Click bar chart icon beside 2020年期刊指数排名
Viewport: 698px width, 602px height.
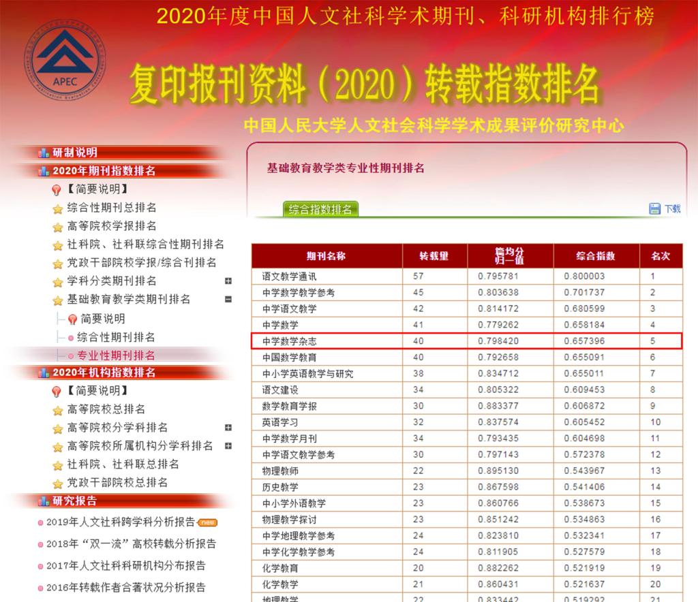pos(44,171)
